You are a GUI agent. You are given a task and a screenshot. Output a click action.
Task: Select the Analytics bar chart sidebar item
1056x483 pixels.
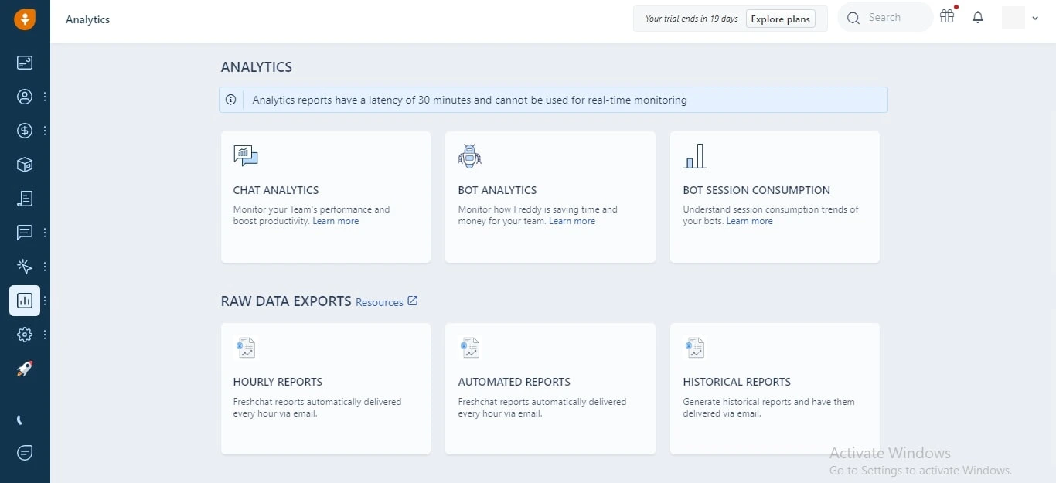[25, 301]
